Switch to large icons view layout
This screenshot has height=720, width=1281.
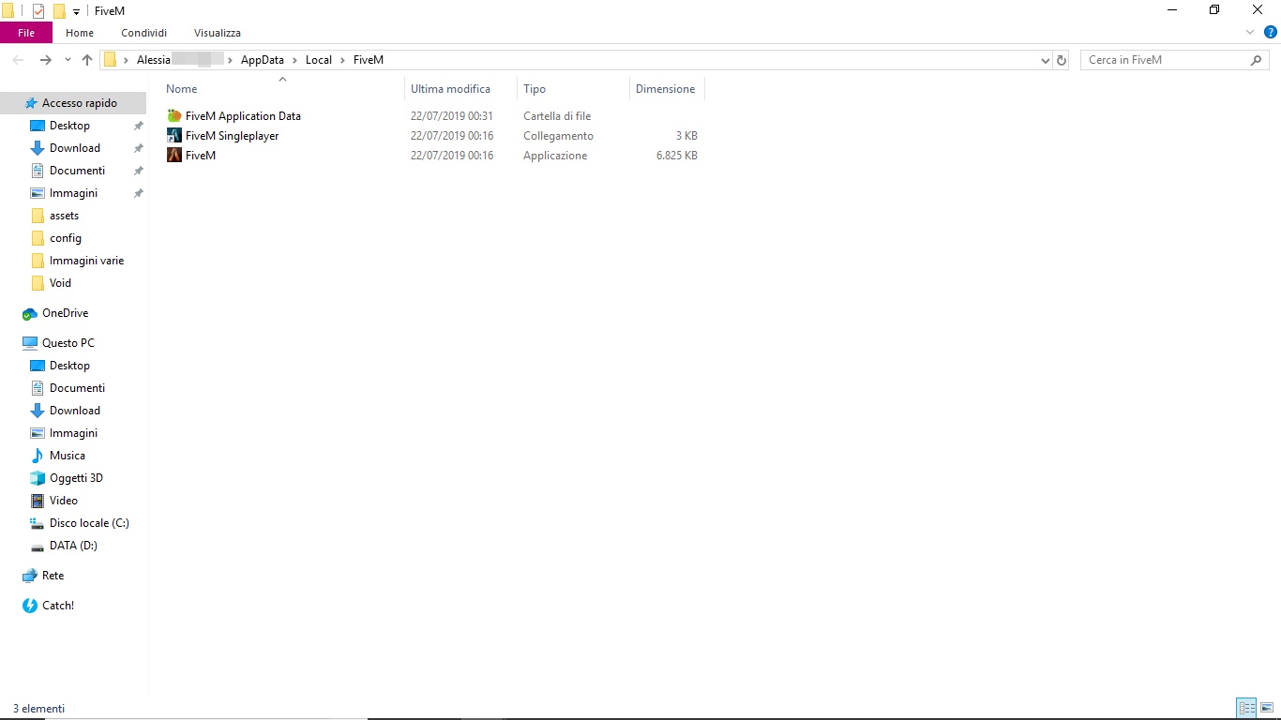point(1266,708)
